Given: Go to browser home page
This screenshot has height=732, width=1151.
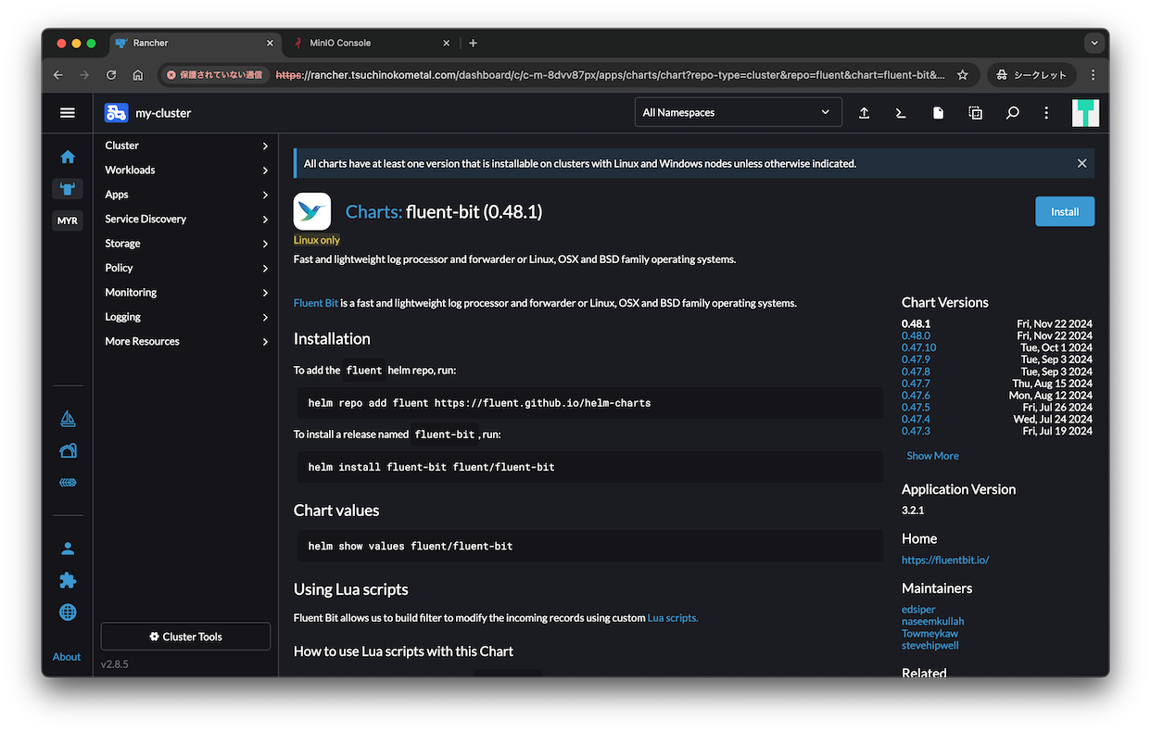Looking at the screenshot, I should (138, 75).
